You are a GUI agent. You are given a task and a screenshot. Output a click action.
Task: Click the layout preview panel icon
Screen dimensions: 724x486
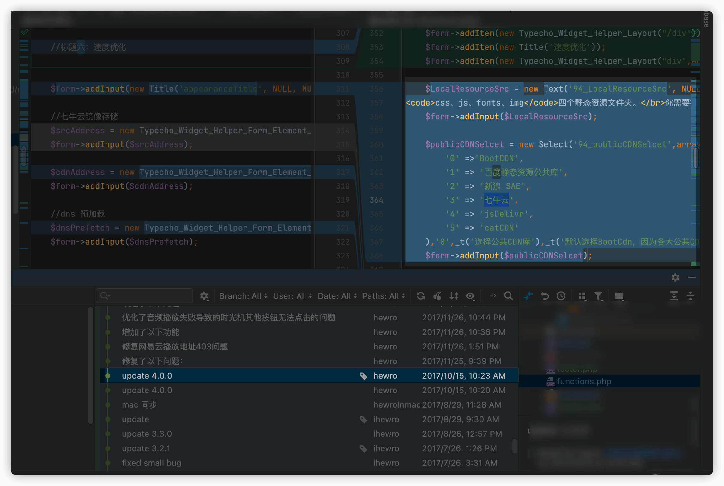(619, 296)
